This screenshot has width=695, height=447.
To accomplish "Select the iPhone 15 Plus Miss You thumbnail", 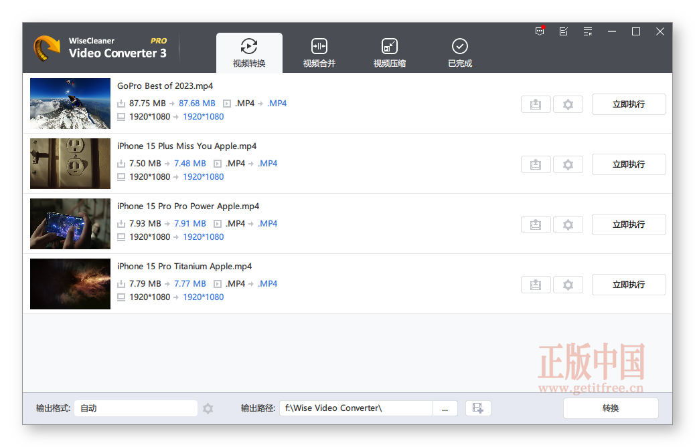I will click(x=70, y=164).
